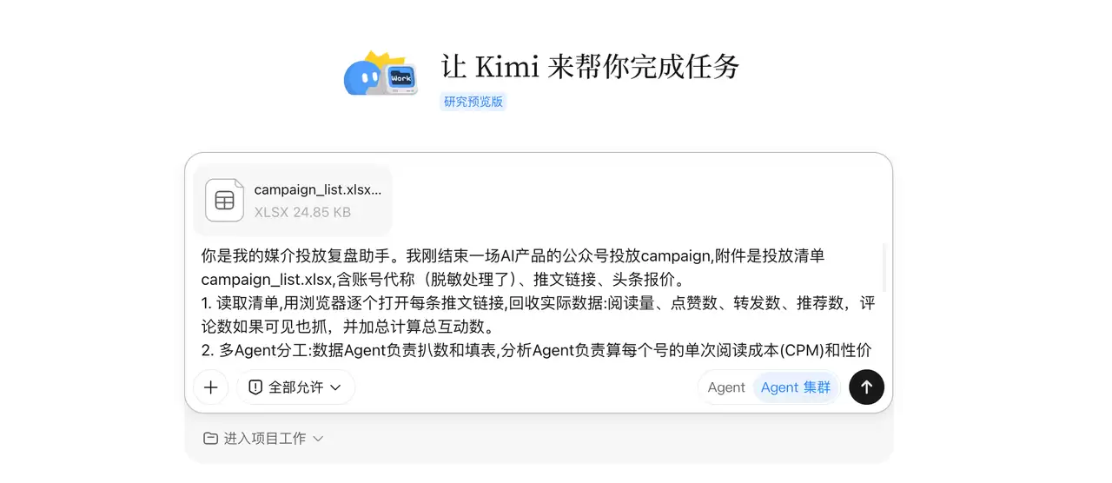Click the heading 让 Kimi 来帮你完成任务
The image size is (1112, 483).
(x=590, y=67)
